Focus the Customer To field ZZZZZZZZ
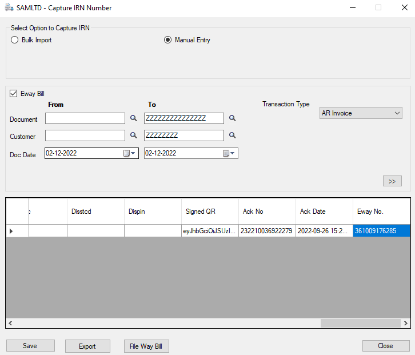Screen dimensions: 415x355 point(184,135)
